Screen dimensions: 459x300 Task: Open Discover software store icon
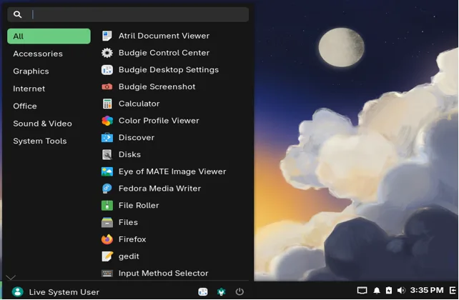(107, 138)
